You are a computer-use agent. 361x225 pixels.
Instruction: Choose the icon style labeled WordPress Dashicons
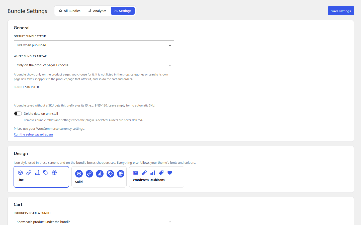coord(157,177)
